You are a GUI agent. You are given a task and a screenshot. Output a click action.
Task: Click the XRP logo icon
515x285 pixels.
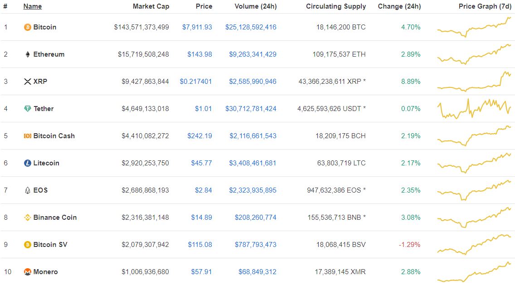pyautogui.click(x=28, y=82)
